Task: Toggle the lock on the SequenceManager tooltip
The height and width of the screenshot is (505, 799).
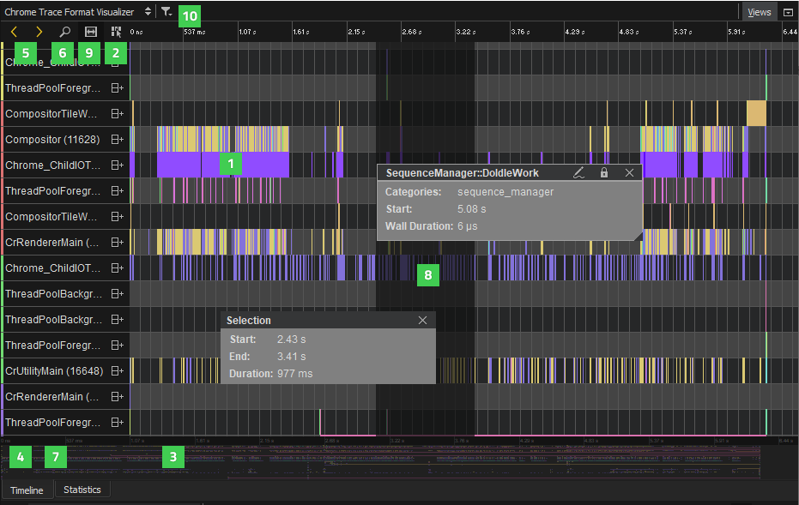Action: [604, 172]
